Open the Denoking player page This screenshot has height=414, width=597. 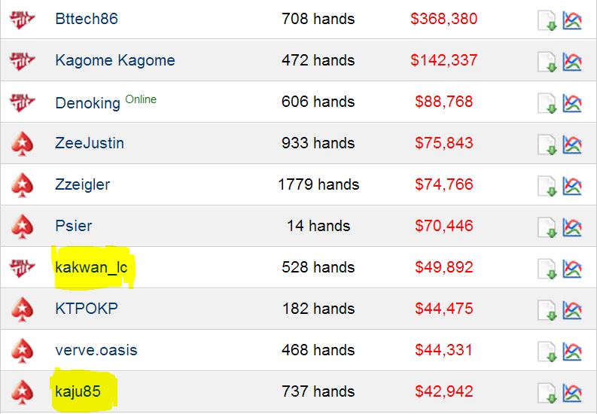87,102
